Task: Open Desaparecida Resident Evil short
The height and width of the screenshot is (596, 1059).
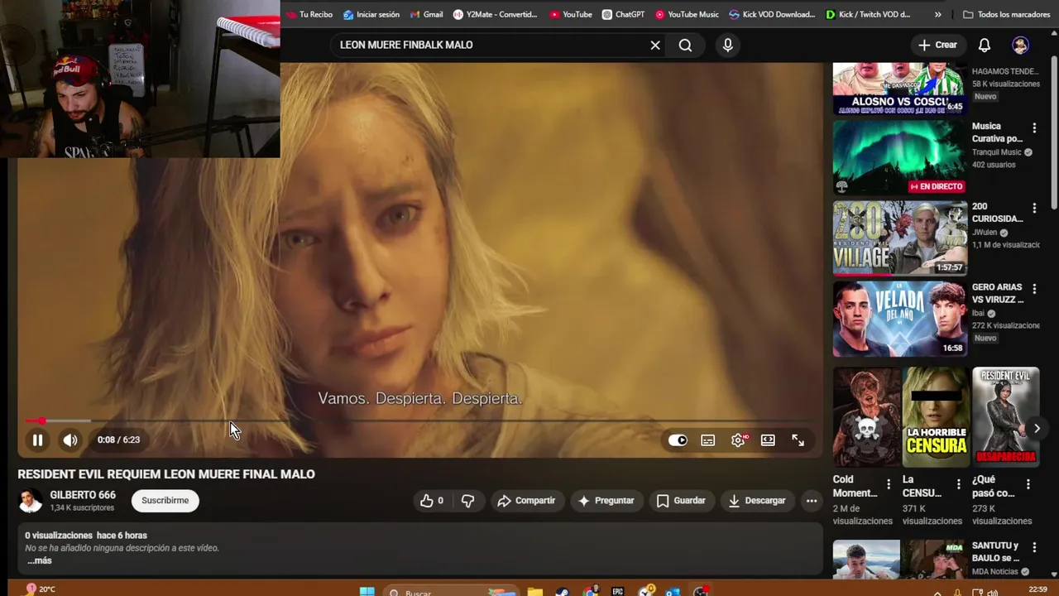Action: pyautogui.click(x=1004, y=417)
